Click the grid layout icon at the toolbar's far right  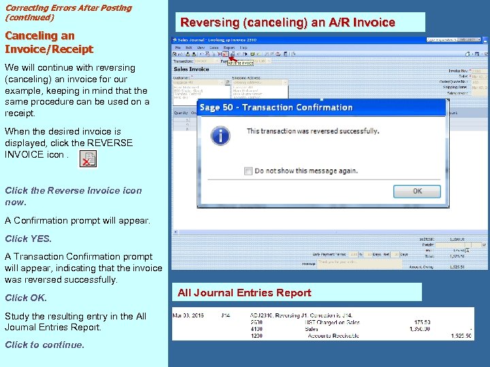(477, 54)
